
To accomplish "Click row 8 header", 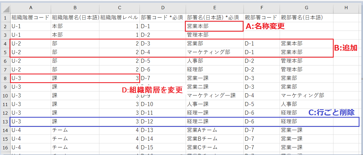I will [5, 78].
